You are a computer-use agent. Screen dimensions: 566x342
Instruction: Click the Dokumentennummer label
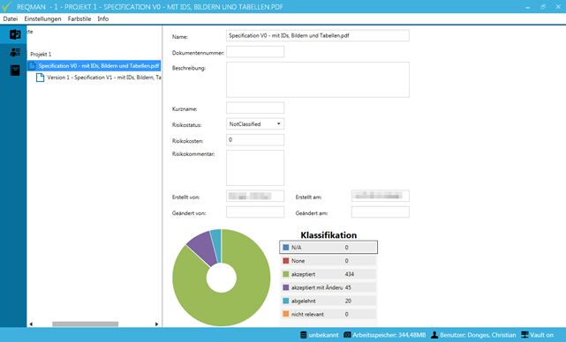click(198, 53)
